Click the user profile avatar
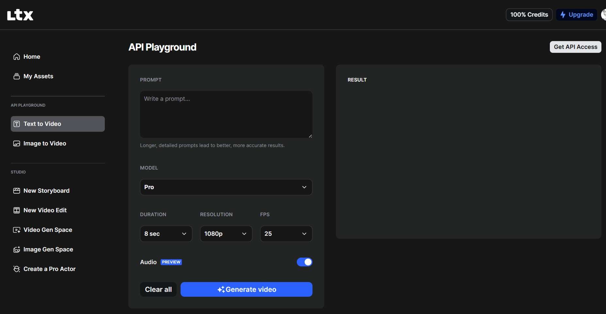606x314 pixels. tap(603, 15)
